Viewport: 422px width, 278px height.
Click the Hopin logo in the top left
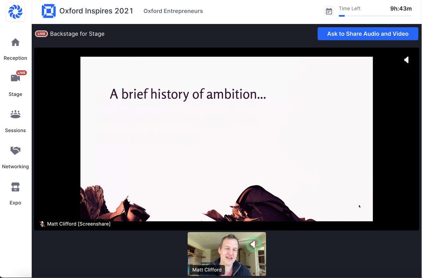pos(15,12)
